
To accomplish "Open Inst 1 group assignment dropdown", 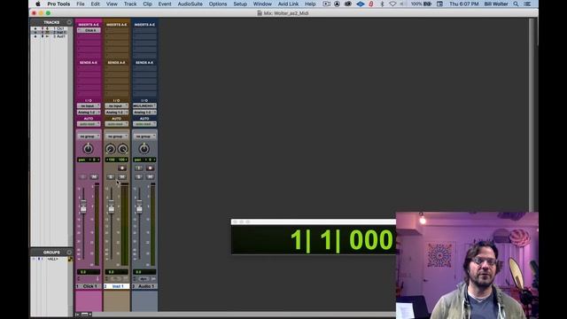I will [x=116, y=136].
